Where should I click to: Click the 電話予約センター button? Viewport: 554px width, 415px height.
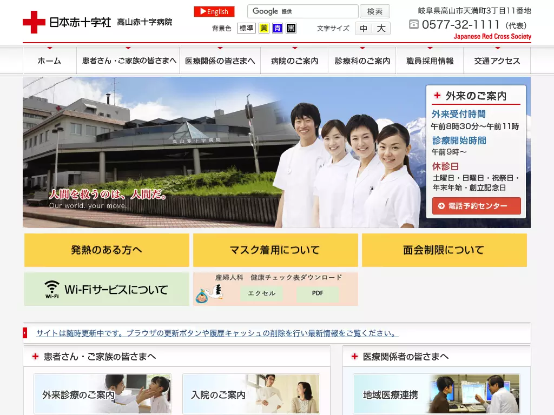[476, 206]
